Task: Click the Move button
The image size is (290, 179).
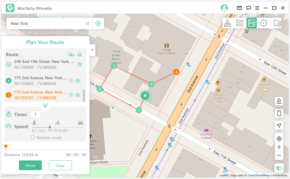Action: [30, 166]
